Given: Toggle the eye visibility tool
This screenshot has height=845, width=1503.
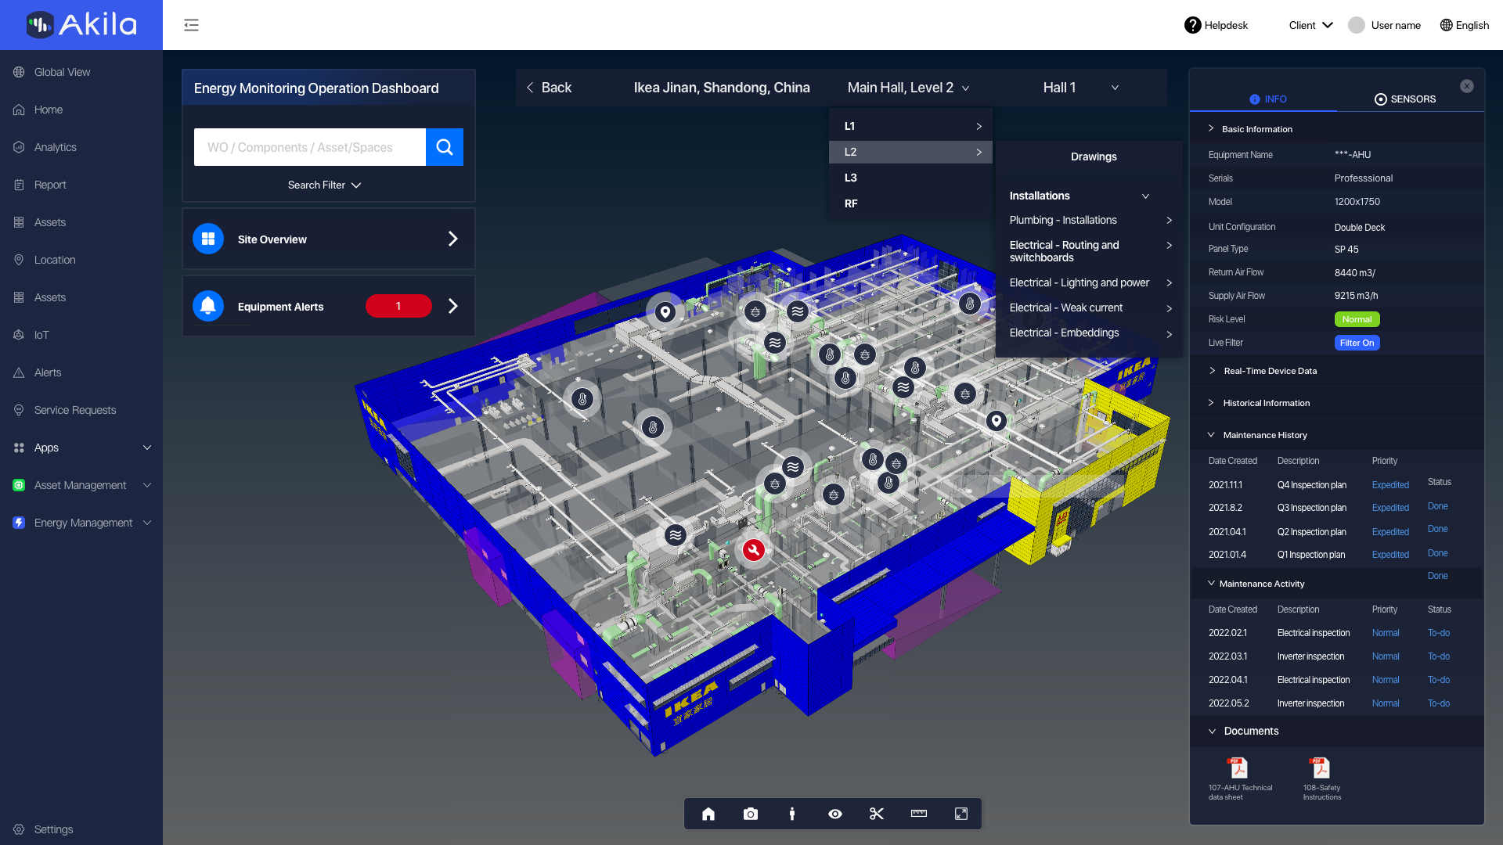Looking at the screenshot, I should coord(835,814).
